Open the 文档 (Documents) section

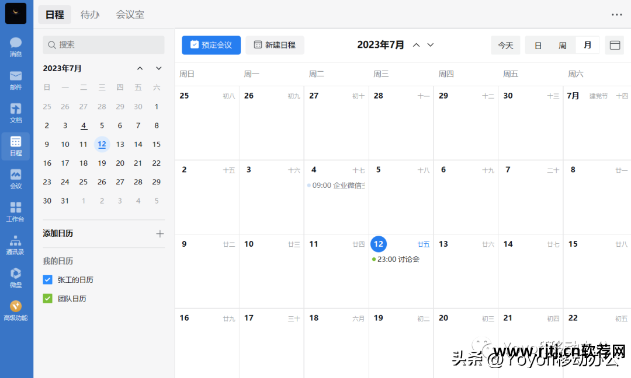pos(16,112)
